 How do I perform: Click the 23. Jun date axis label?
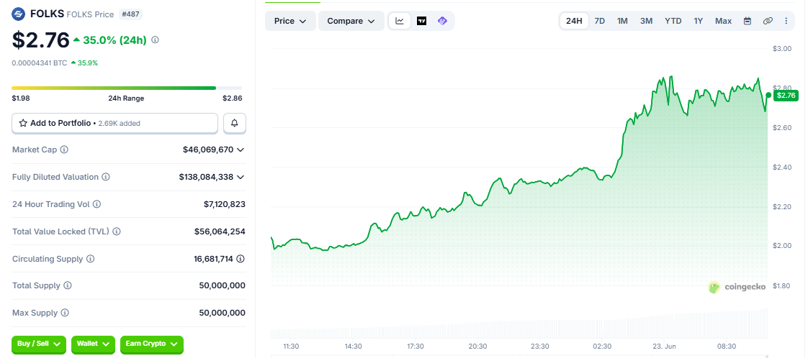pyautogui.click(x=665, y=346)
